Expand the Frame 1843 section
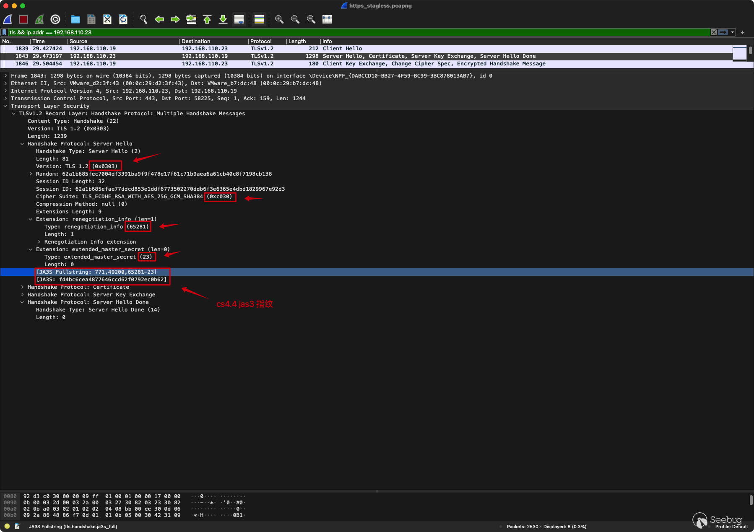 point(5,76)
